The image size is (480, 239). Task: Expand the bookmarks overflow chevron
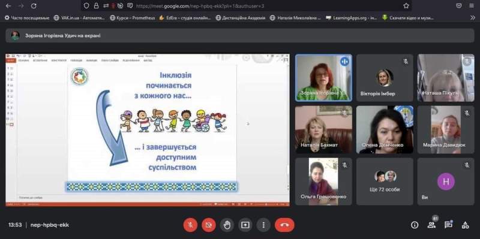pyautogui.click(x=472, y=18)
